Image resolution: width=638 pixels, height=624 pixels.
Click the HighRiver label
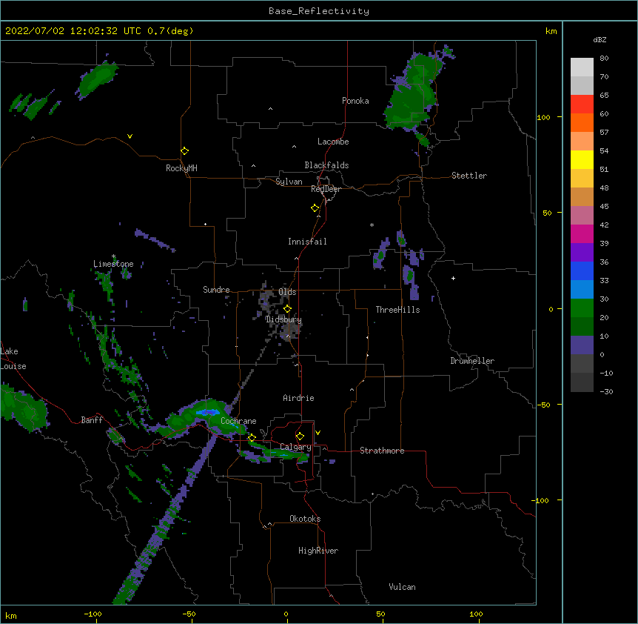pyautogui.click(x=318, y=551)
